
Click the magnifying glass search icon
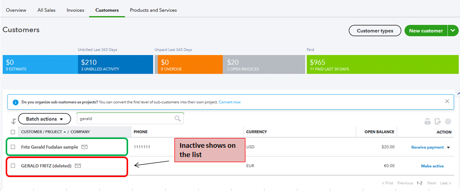178,118
